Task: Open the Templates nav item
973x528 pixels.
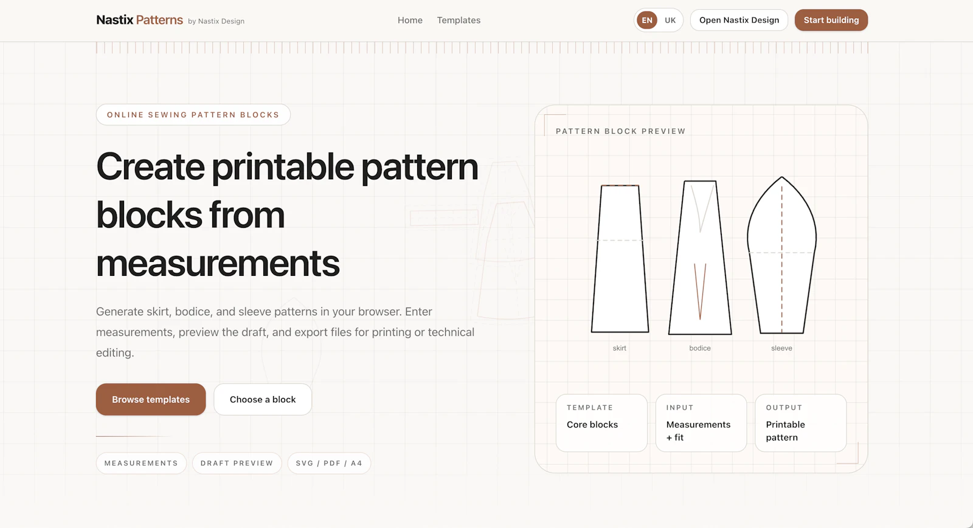Action: click(x=459, y=20)
